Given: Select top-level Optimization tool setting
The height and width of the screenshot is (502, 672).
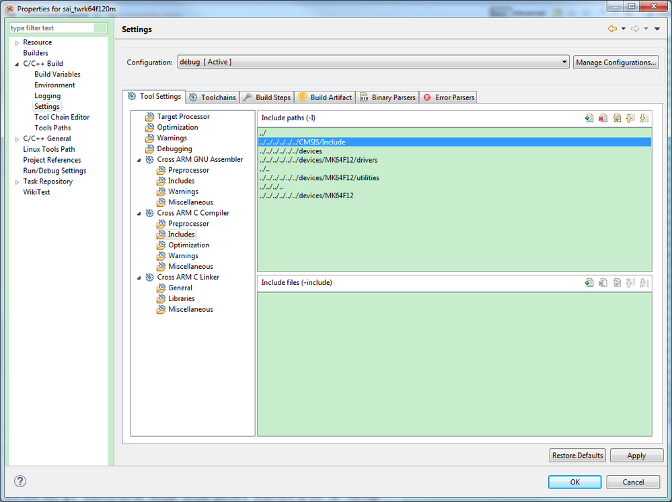Looking at the screenshot, I should (178, 127).
